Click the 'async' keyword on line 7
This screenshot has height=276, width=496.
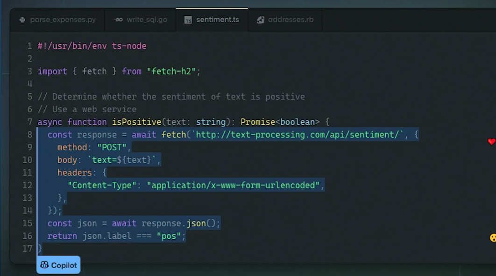50,122
